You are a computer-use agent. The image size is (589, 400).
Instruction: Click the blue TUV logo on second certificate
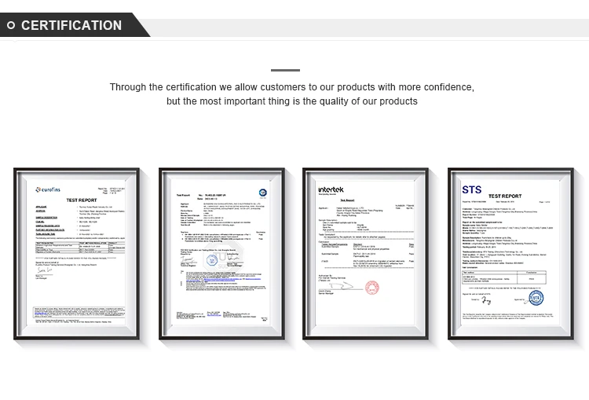(263, 193)
